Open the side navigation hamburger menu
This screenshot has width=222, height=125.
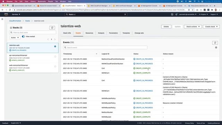click(x=2, y=19)
